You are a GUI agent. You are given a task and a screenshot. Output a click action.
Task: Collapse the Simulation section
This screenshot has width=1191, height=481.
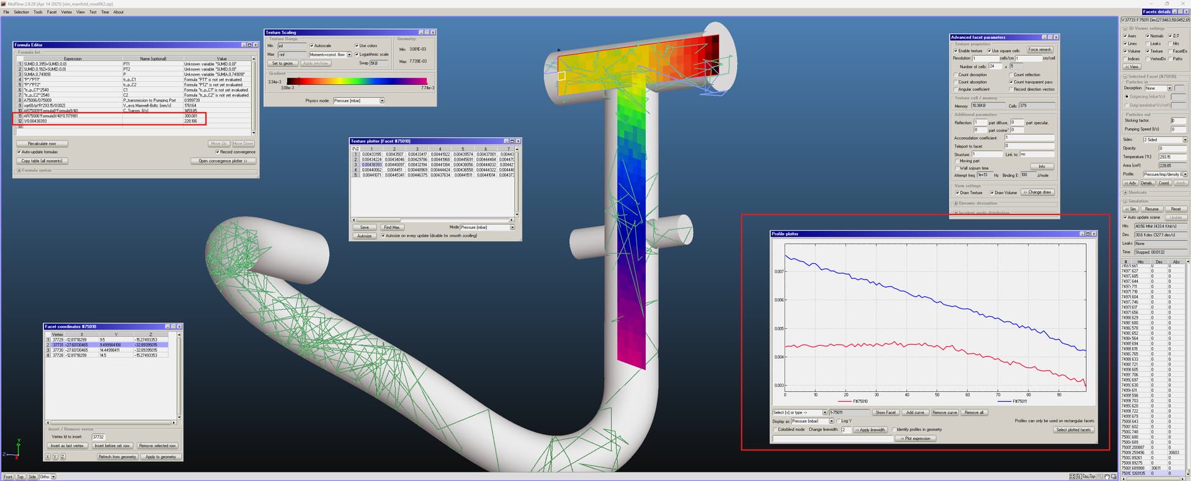pos(1125,201)
